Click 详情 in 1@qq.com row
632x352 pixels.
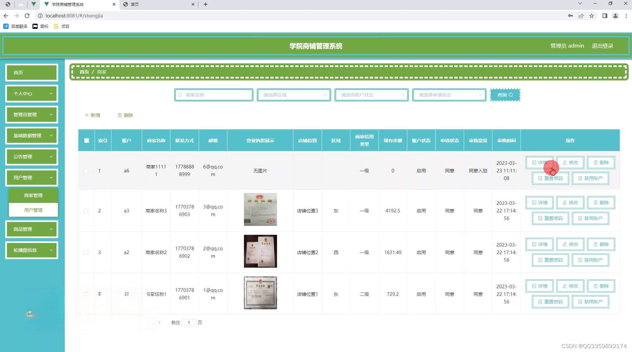click(x=540, y=286)
